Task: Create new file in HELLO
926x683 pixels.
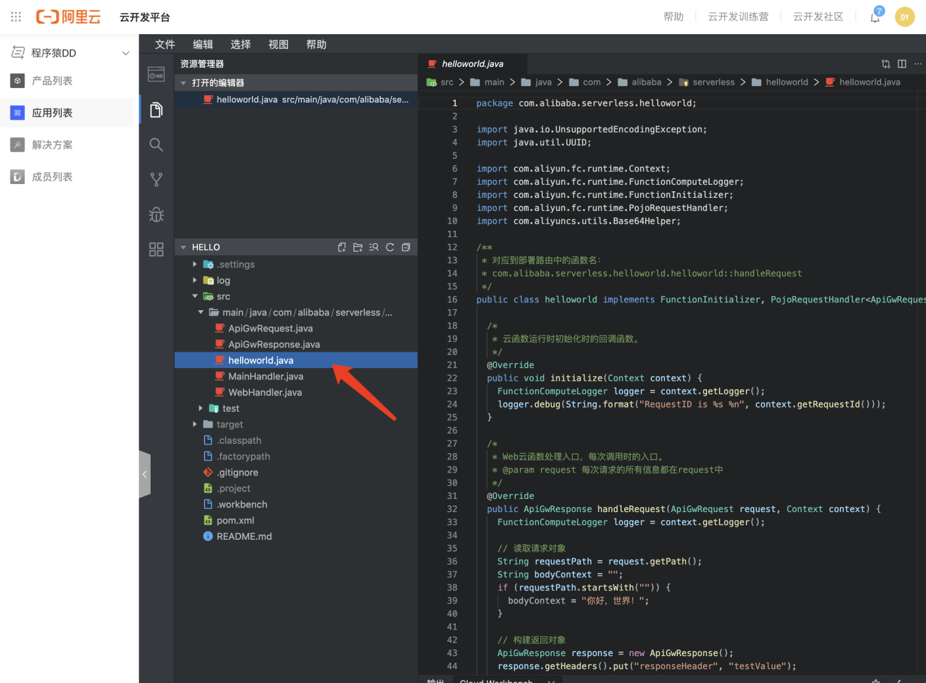Action: click(342, 247)
